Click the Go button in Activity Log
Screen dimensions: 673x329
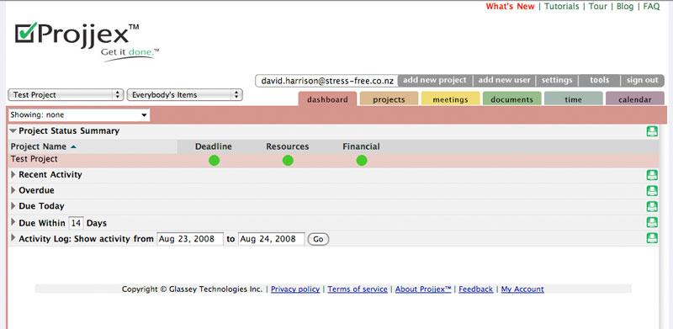[x=318, y=239]
